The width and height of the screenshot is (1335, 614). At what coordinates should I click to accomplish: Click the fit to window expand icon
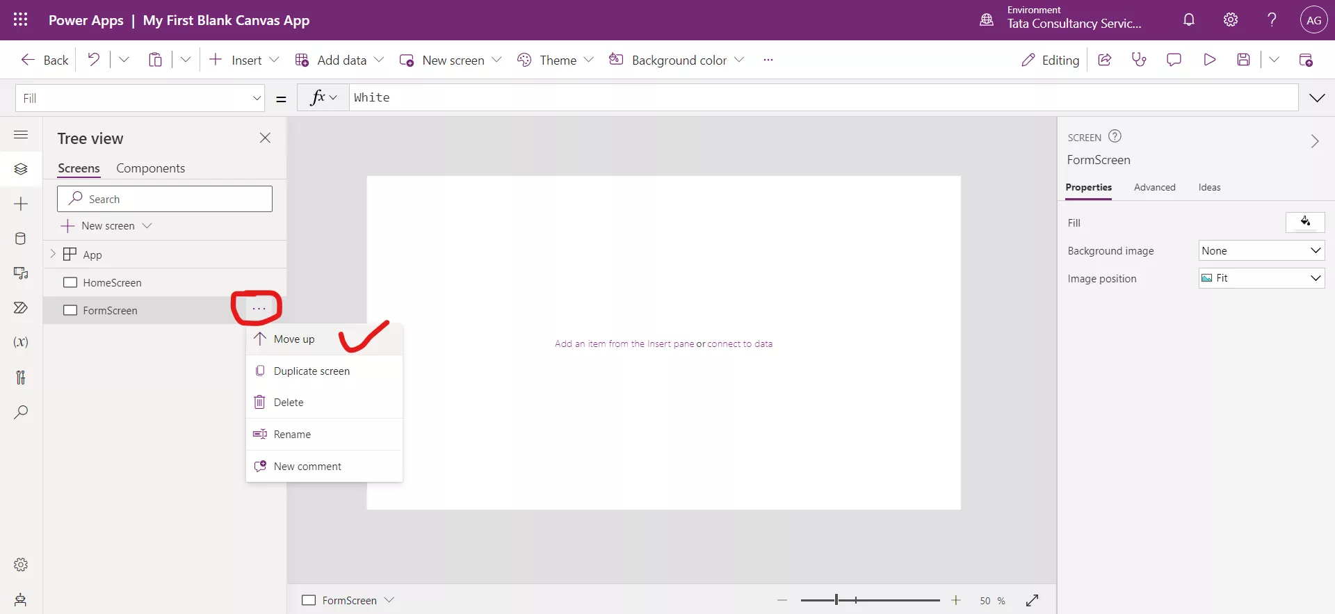point(1032,600)
